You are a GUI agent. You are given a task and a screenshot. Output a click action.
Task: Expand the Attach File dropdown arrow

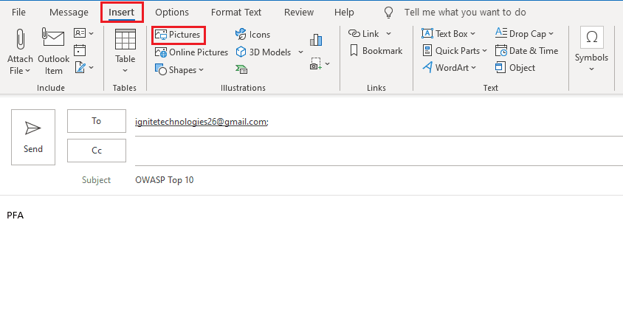28,71
